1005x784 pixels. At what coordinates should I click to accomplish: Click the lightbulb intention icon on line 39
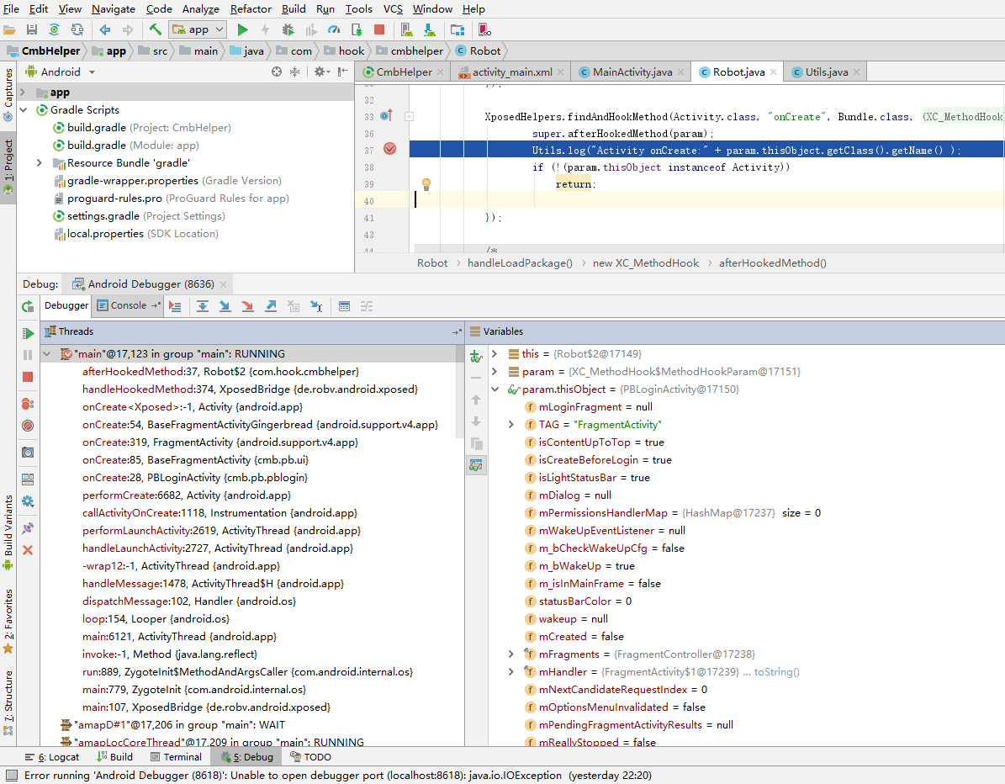(x=426, y=184)
